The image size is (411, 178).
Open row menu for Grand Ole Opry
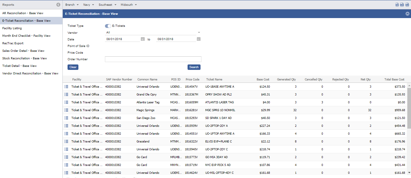66,95
